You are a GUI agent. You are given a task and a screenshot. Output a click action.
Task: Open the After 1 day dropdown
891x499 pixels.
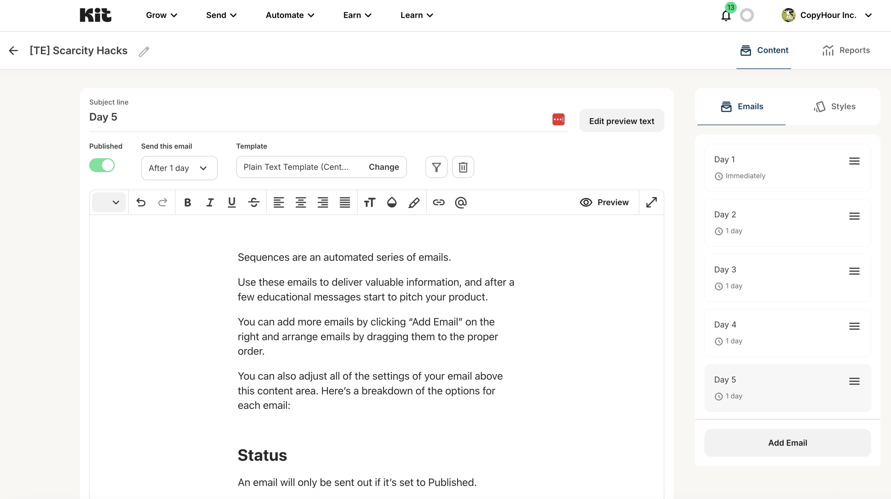click(x=179, y=168)
